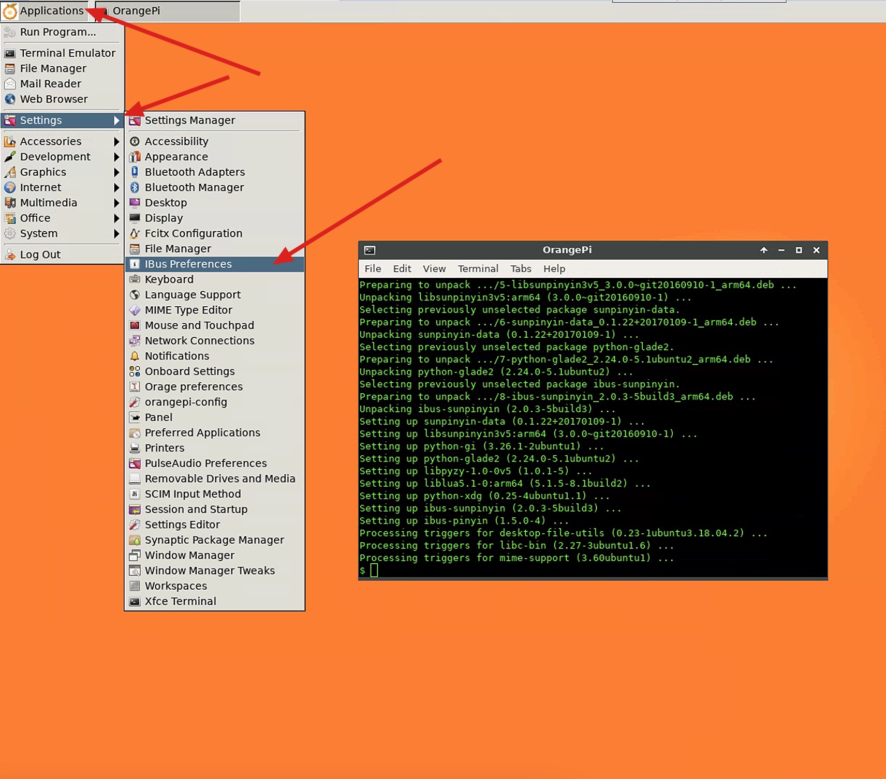886x779 pixels.
Task: Open Settings Editor entry
Action: click(215, 525)
